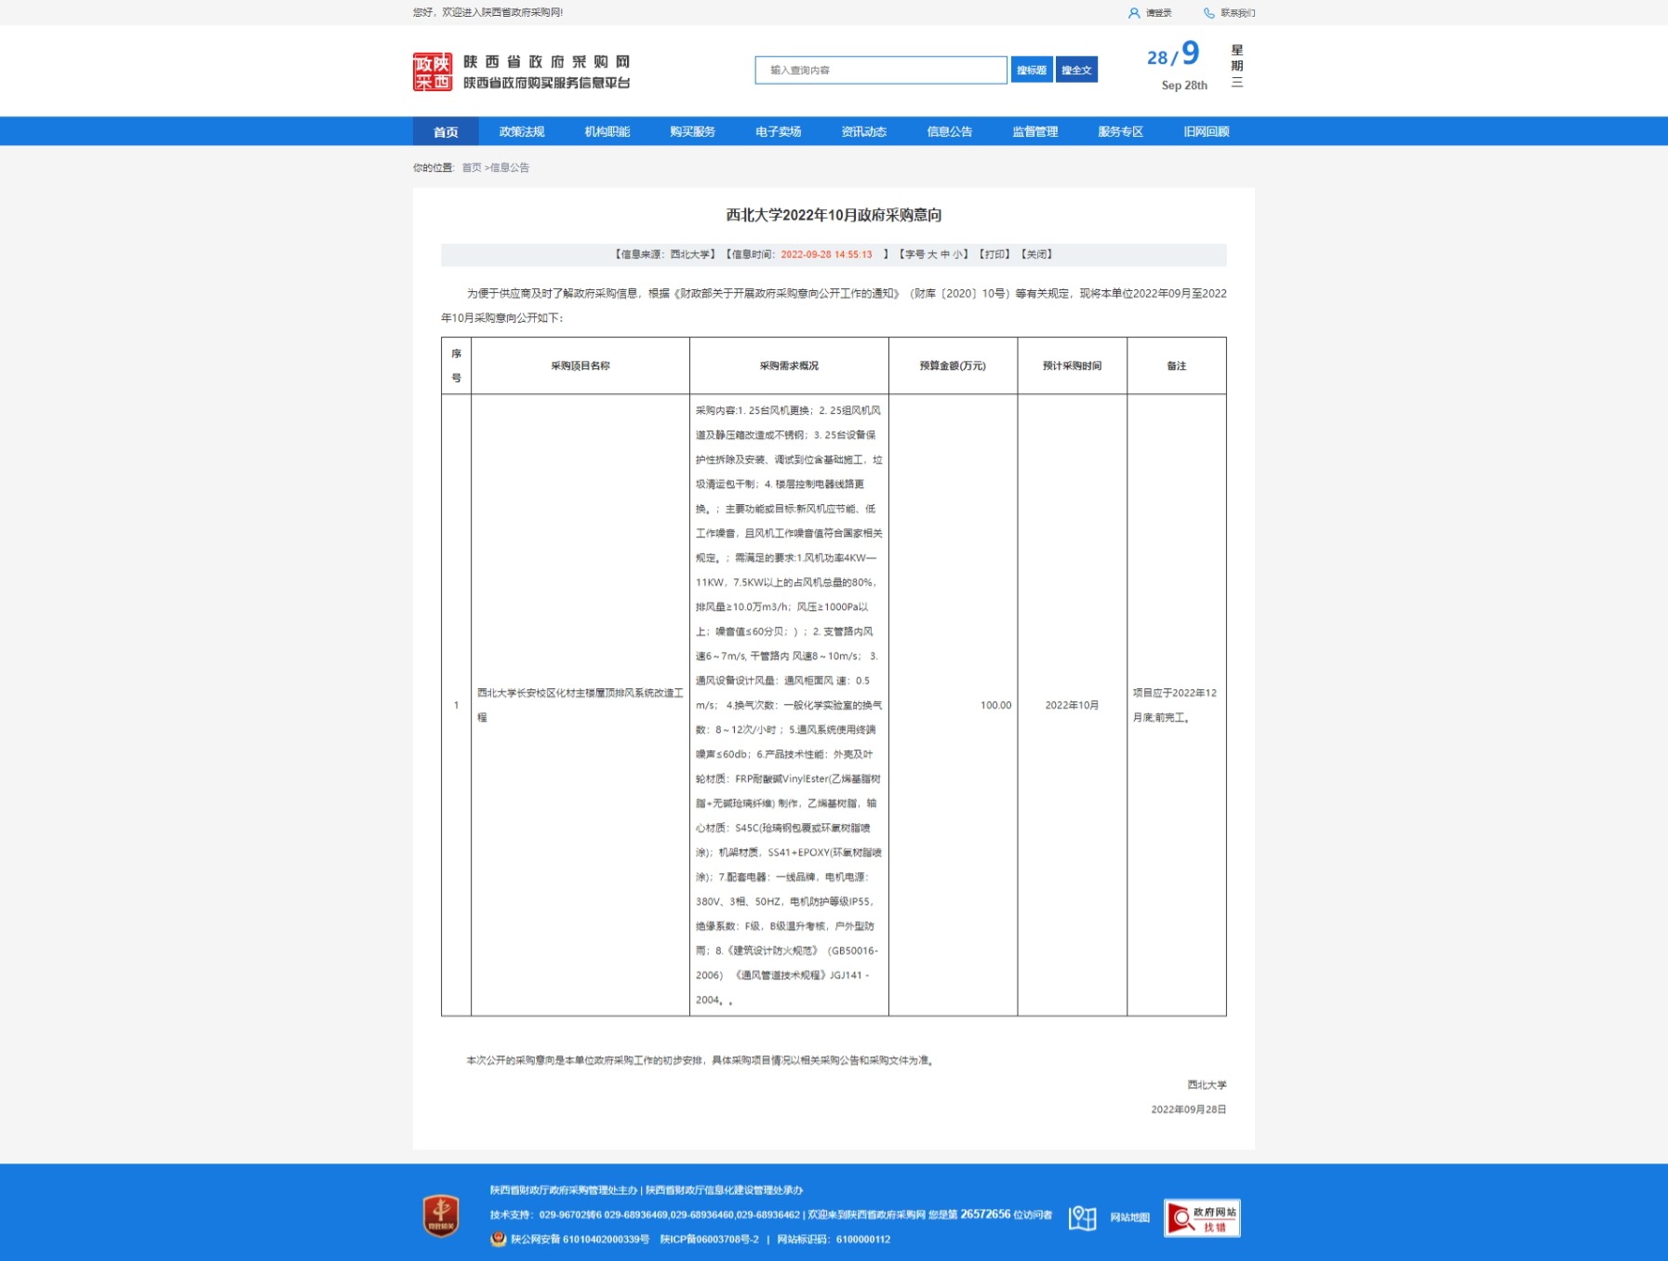Click the 首页 breadcrumb link
The height and width of the screenshot is (1261, 1668).
click(x=472, y=167)
